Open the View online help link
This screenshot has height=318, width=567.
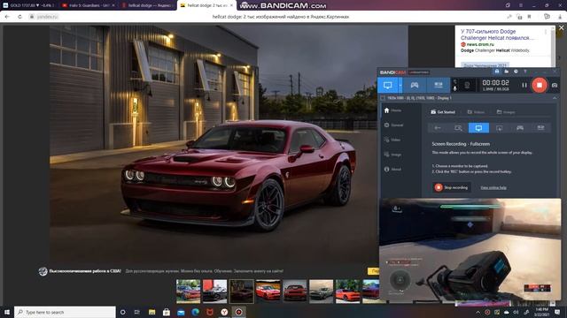[x=493, y=188]
